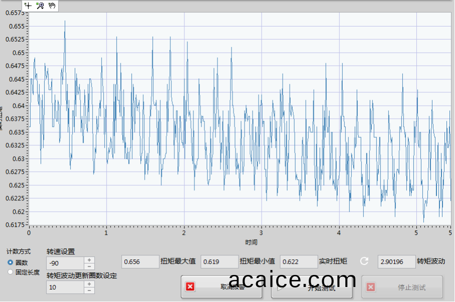This screenshot has height=302, width=455.
Task: Click the 转矩波动更新圈数设定 field showing 10
Action: tap(65, 287)
